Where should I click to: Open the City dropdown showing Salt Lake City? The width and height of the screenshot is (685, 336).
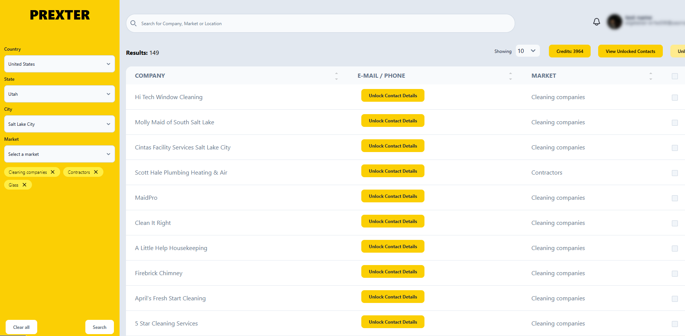coord(59,124)
